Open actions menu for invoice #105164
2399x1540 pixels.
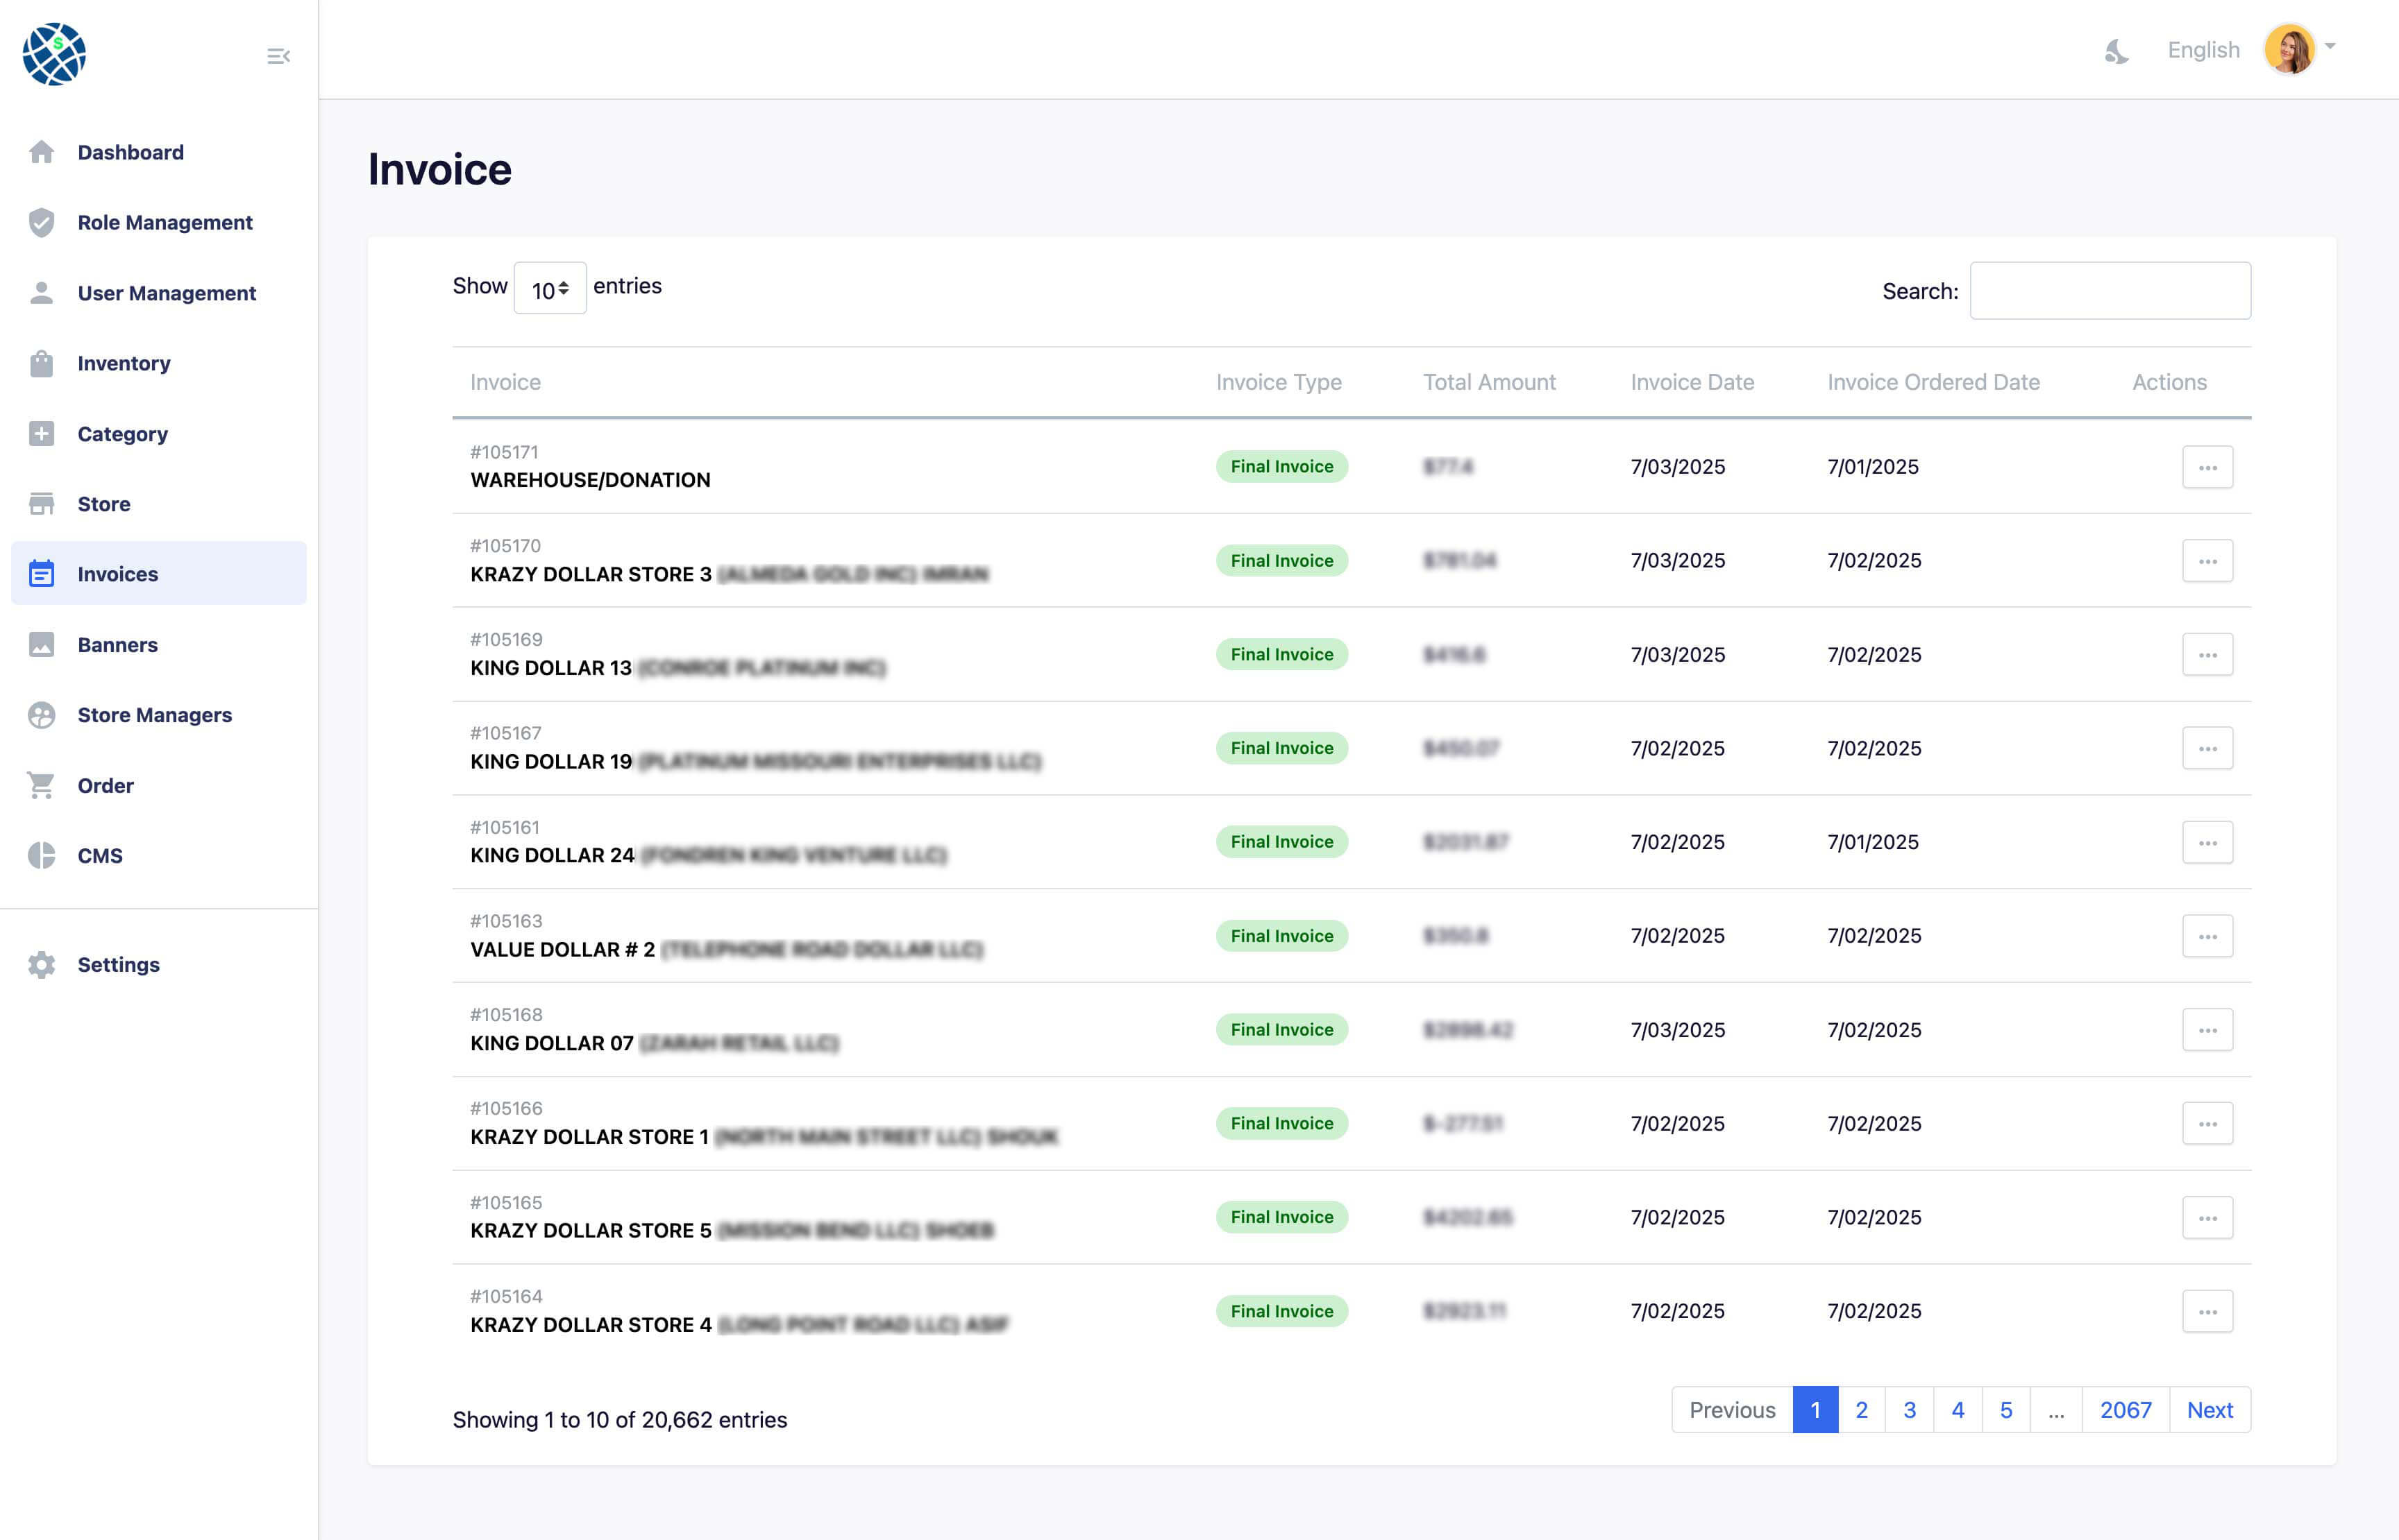(2207, 1311)
